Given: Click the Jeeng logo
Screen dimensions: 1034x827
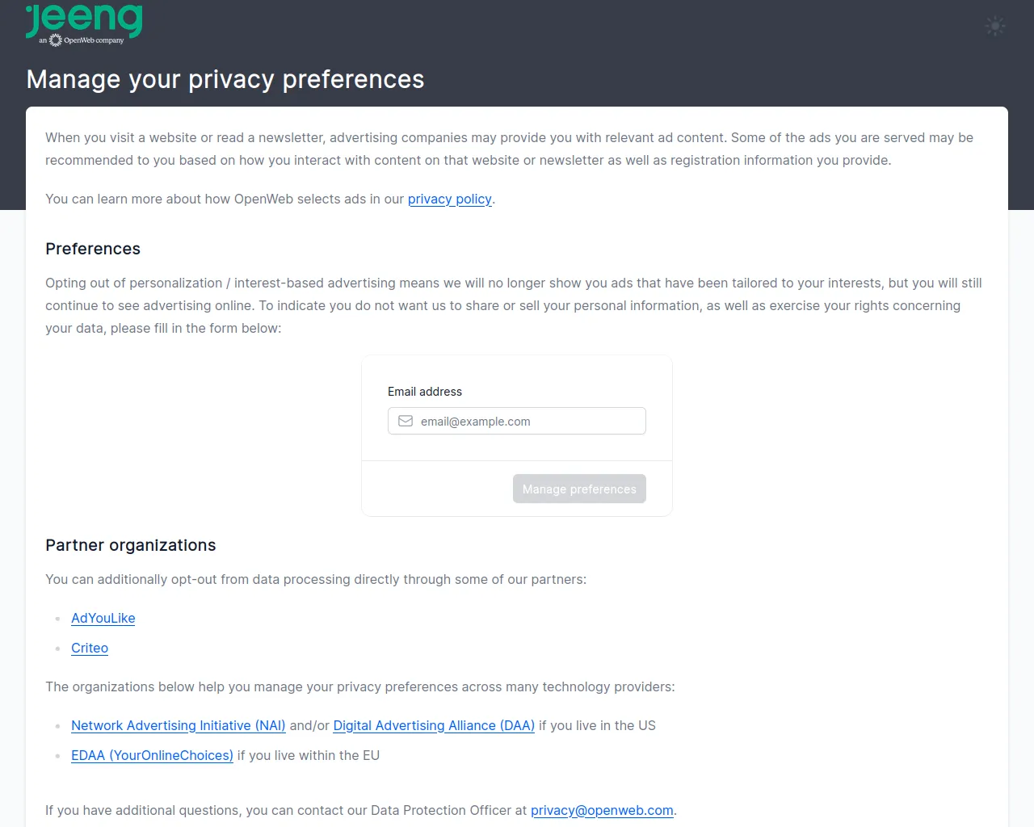Looking at the screenshot, I should tap(84, 19).
